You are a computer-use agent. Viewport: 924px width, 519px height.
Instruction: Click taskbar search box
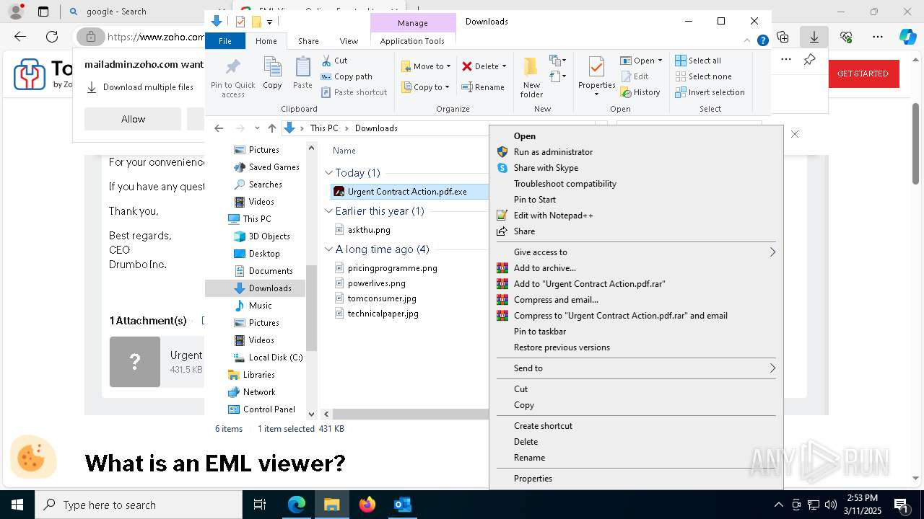pos(139,505)
